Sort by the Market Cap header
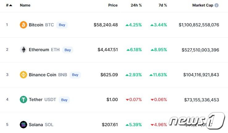 [x=203, y=5]
